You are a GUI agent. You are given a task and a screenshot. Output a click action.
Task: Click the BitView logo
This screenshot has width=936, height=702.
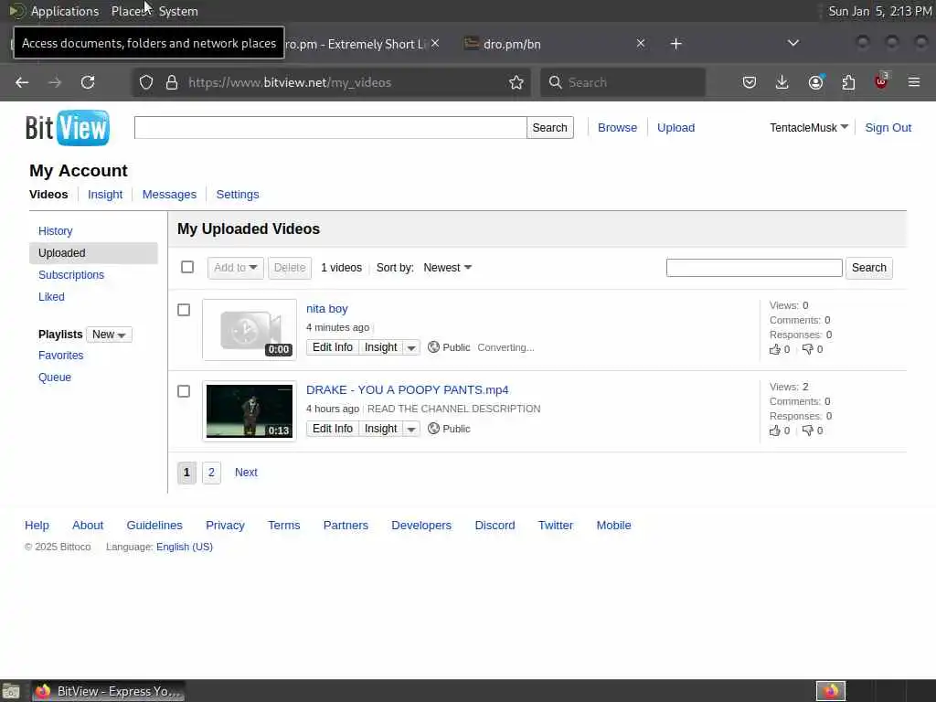pos(68,128)
